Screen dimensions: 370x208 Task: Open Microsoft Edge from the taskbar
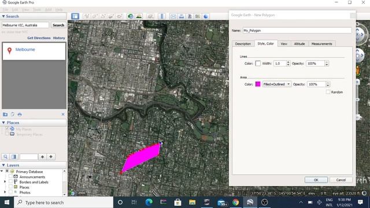click(149, 202)
